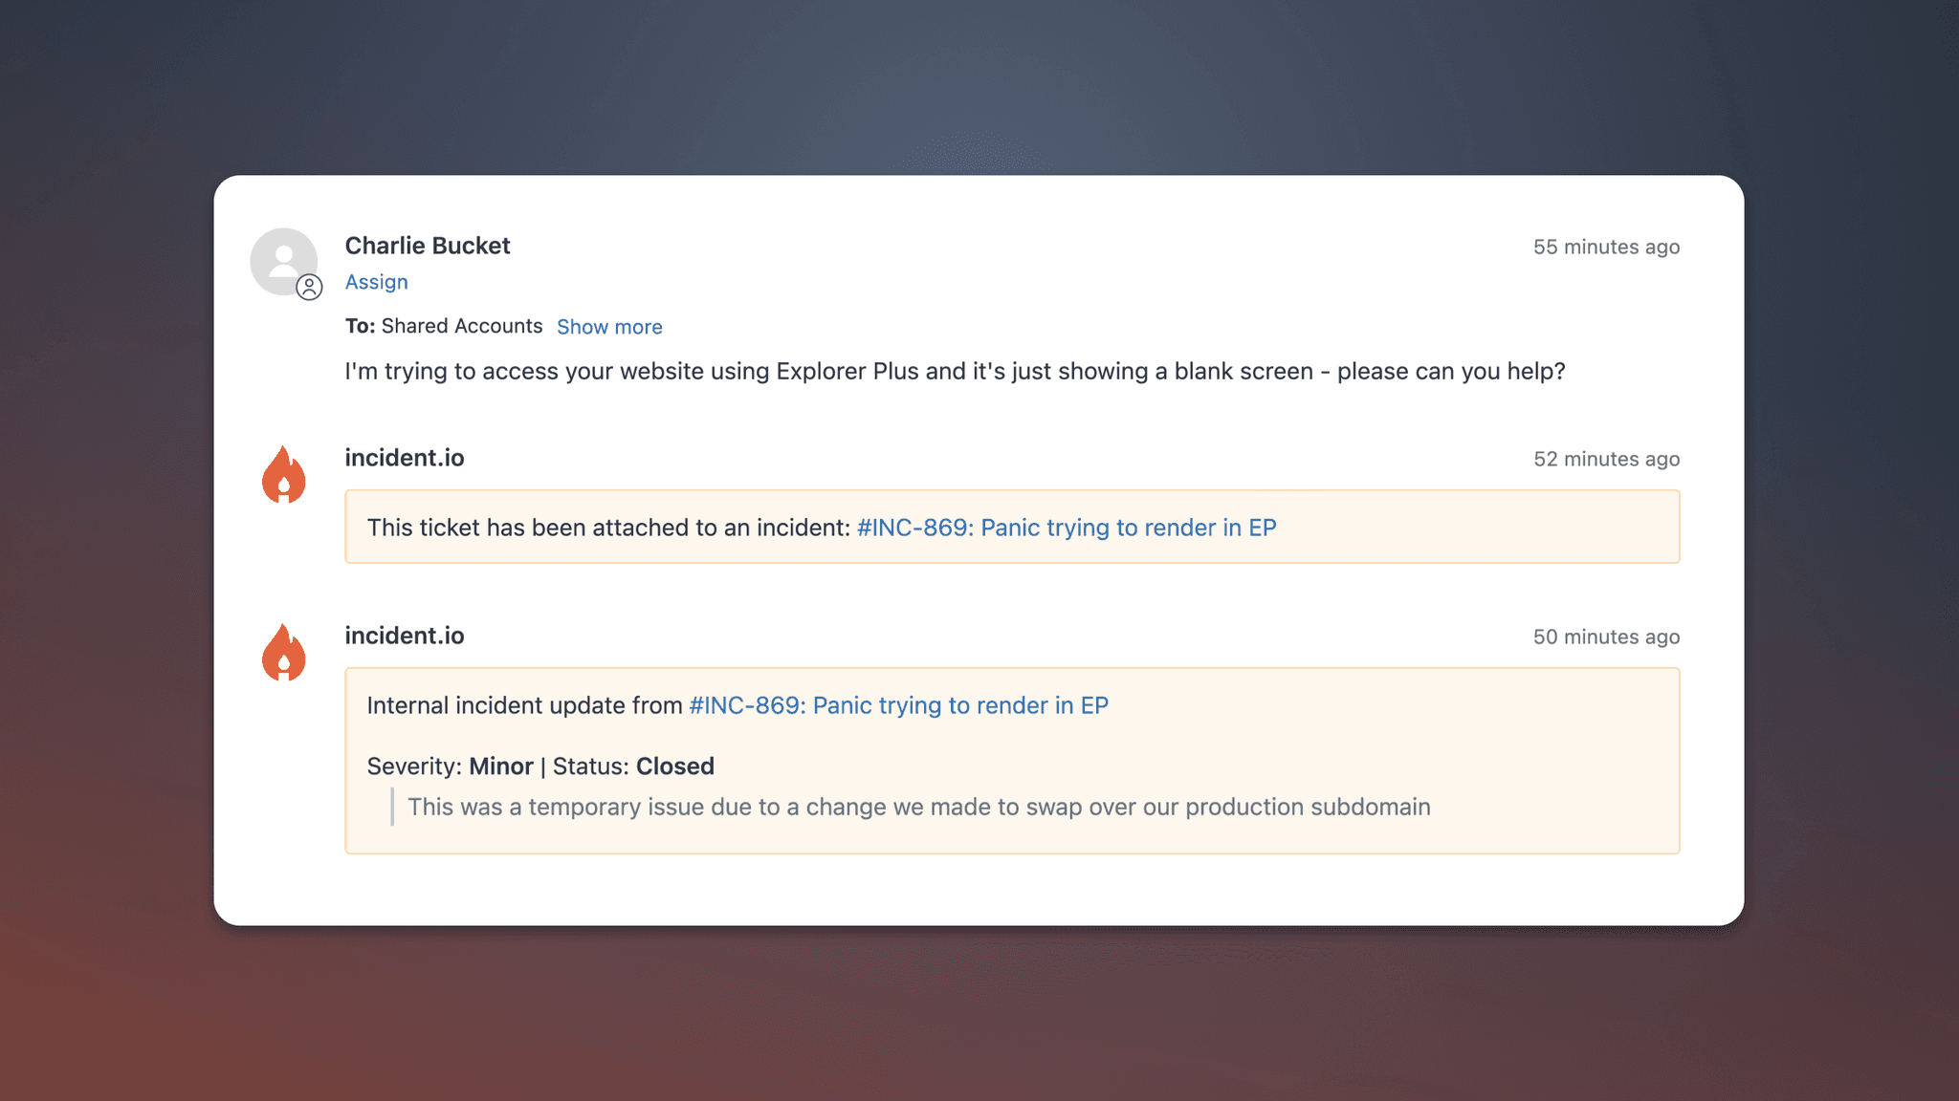Click the Charlie Bucket sender name
This screenshot has height=1101, width=1959.
pyautogui.click(x=428, y=246)
